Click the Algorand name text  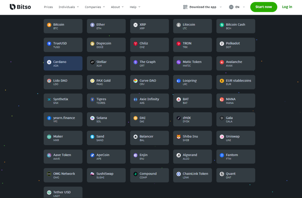[x=190, y=155]
